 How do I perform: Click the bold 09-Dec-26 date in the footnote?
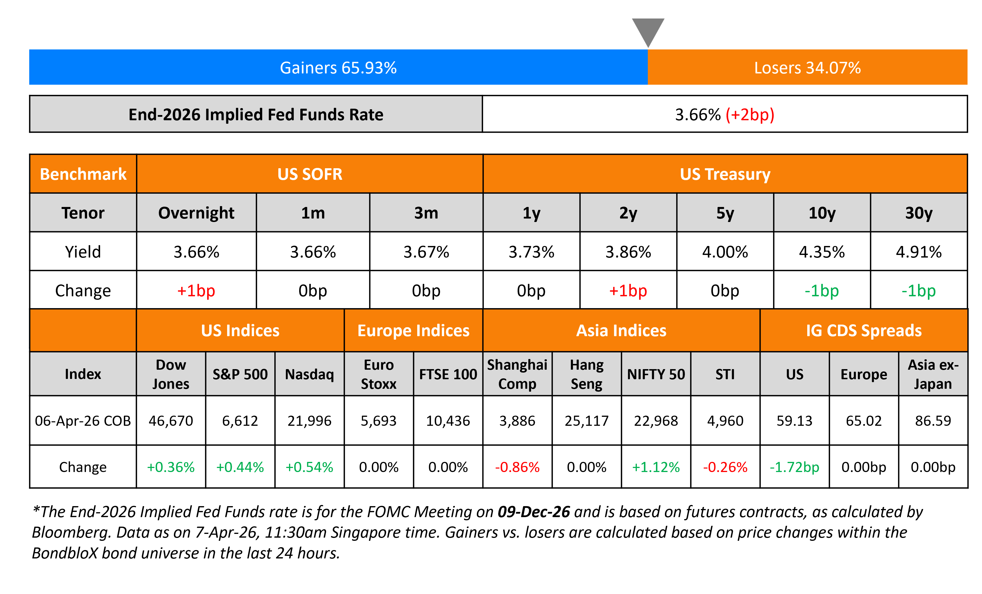point(534,512)
